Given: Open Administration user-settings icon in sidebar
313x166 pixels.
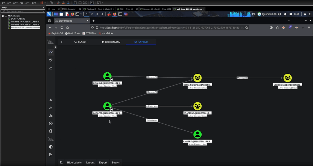Looking at the screenshot, I should point(51,116).
